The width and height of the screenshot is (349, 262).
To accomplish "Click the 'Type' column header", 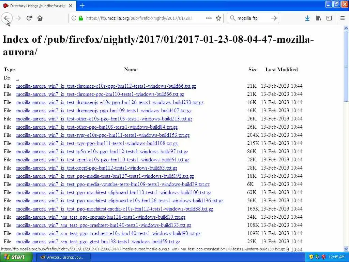I will (x=9, y=70).
